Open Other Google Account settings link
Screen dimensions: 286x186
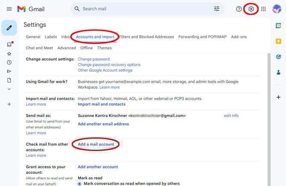(105, 70)
